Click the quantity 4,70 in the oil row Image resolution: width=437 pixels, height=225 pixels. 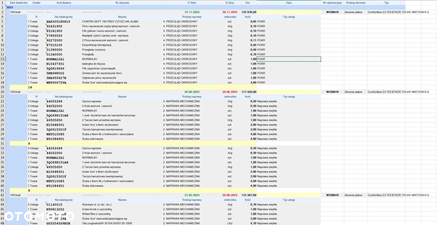coord(253,223)
